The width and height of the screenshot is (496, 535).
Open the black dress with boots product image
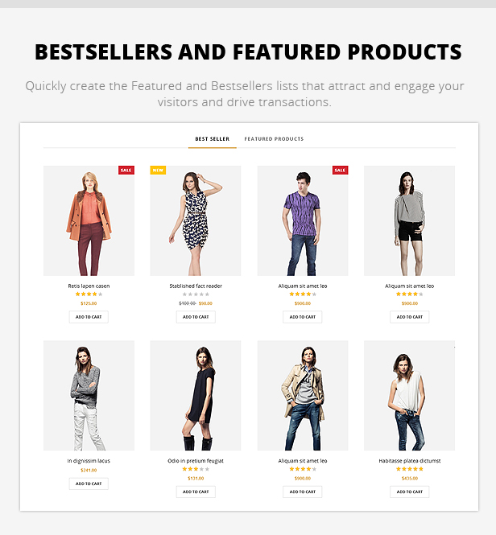tap(196, 396)
